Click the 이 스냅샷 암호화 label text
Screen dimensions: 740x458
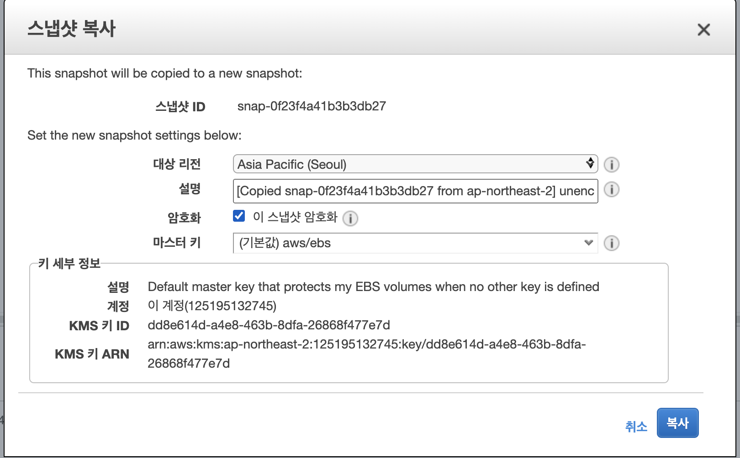pos(295,217)
